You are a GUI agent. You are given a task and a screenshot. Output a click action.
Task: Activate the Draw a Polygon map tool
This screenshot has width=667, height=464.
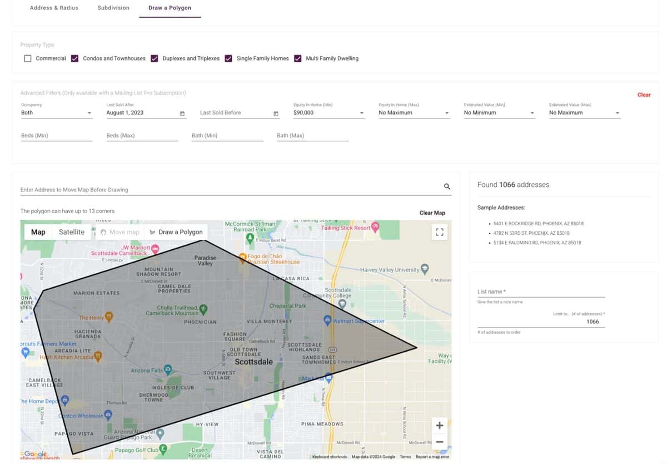pyautogui.click(x=176, y=232)
